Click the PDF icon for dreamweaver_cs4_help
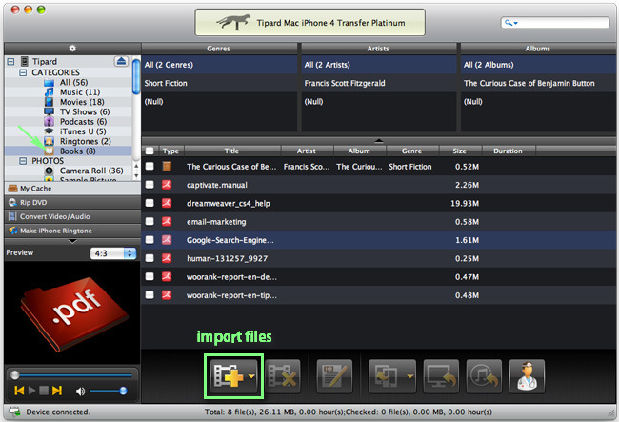The height and width of the screenshot is (422, 619). (x=167, y=203)
